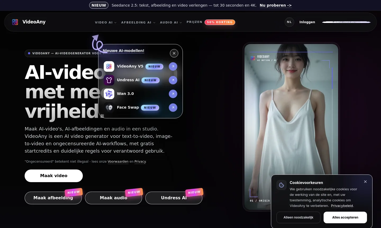381x228 pixels.
Task: Open the Privacybeleid link in cookie banner
Action: [342, 206]
